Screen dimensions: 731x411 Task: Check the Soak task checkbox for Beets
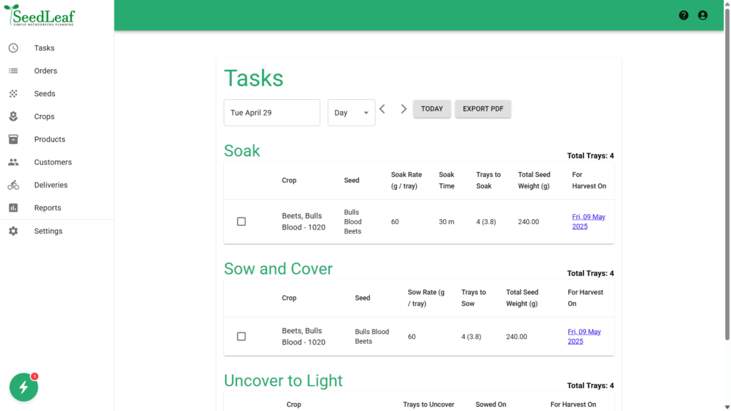click(241, 222)
